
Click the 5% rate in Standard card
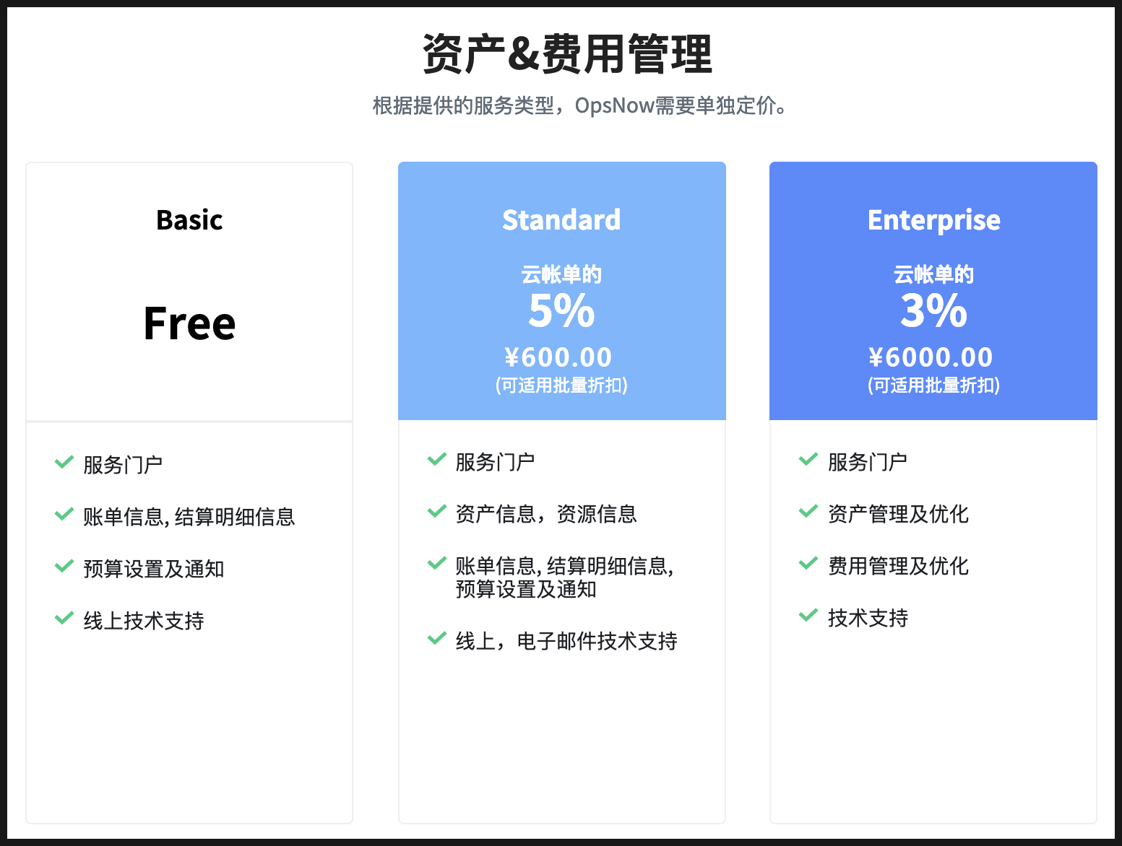(x=561, y=311)
